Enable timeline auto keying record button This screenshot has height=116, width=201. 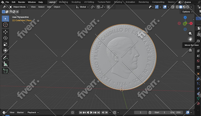tap(72, 112)
